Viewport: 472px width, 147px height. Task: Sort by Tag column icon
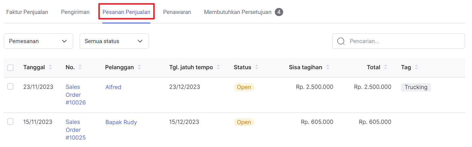[416, 67]
